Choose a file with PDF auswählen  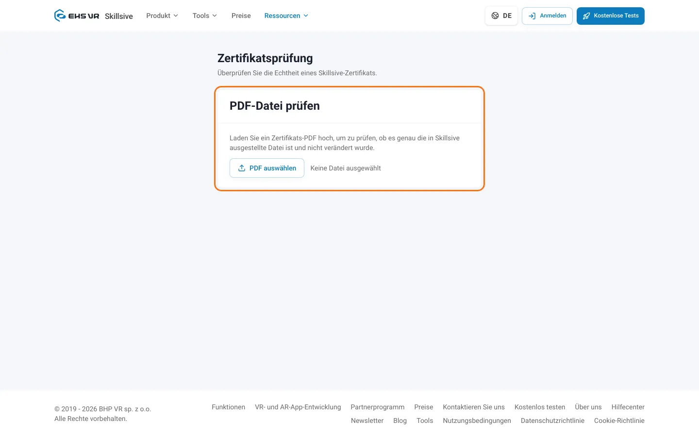[x=267, y=168]
